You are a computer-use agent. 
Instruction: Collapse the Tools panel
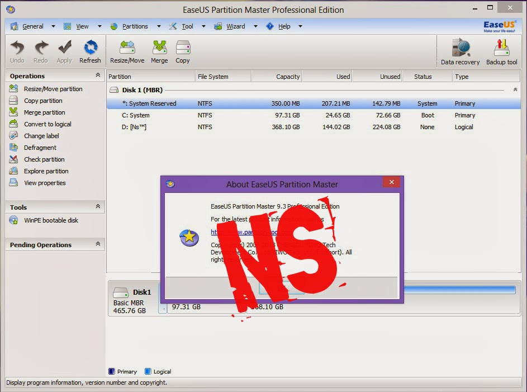[x=98, y=206]
